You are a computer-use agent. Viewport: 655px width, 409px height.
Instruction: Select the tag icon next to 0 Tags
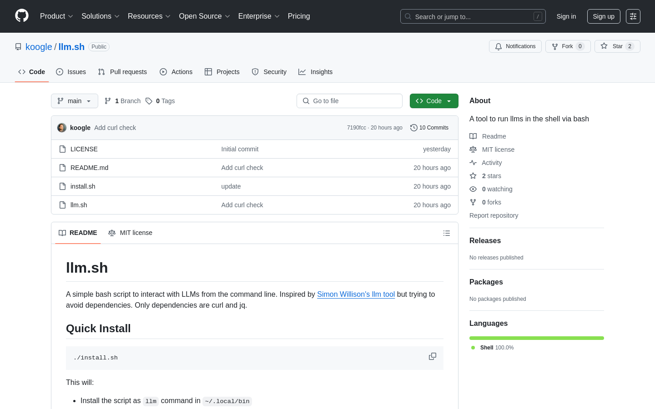point(149,101)
